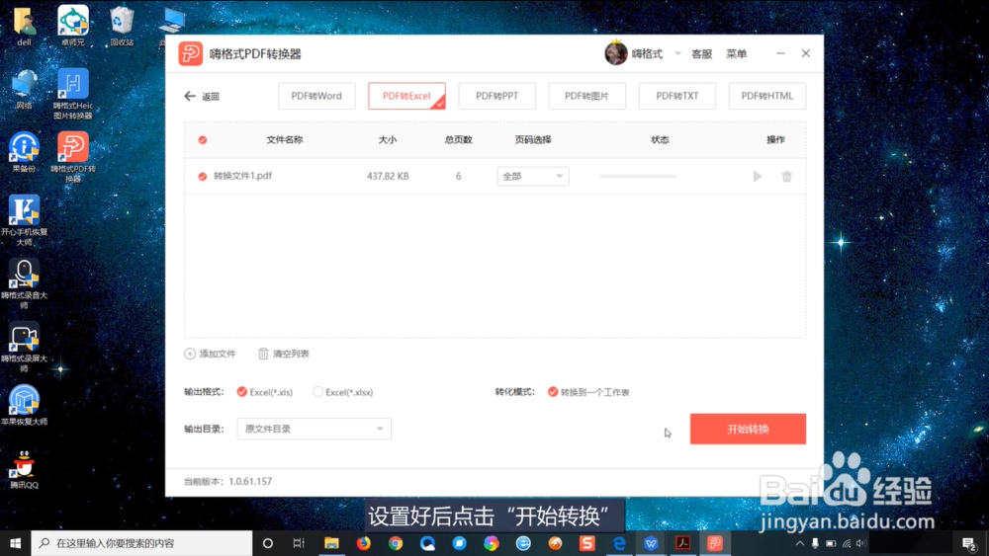Click the Windows search box

[x=141, y=543]
